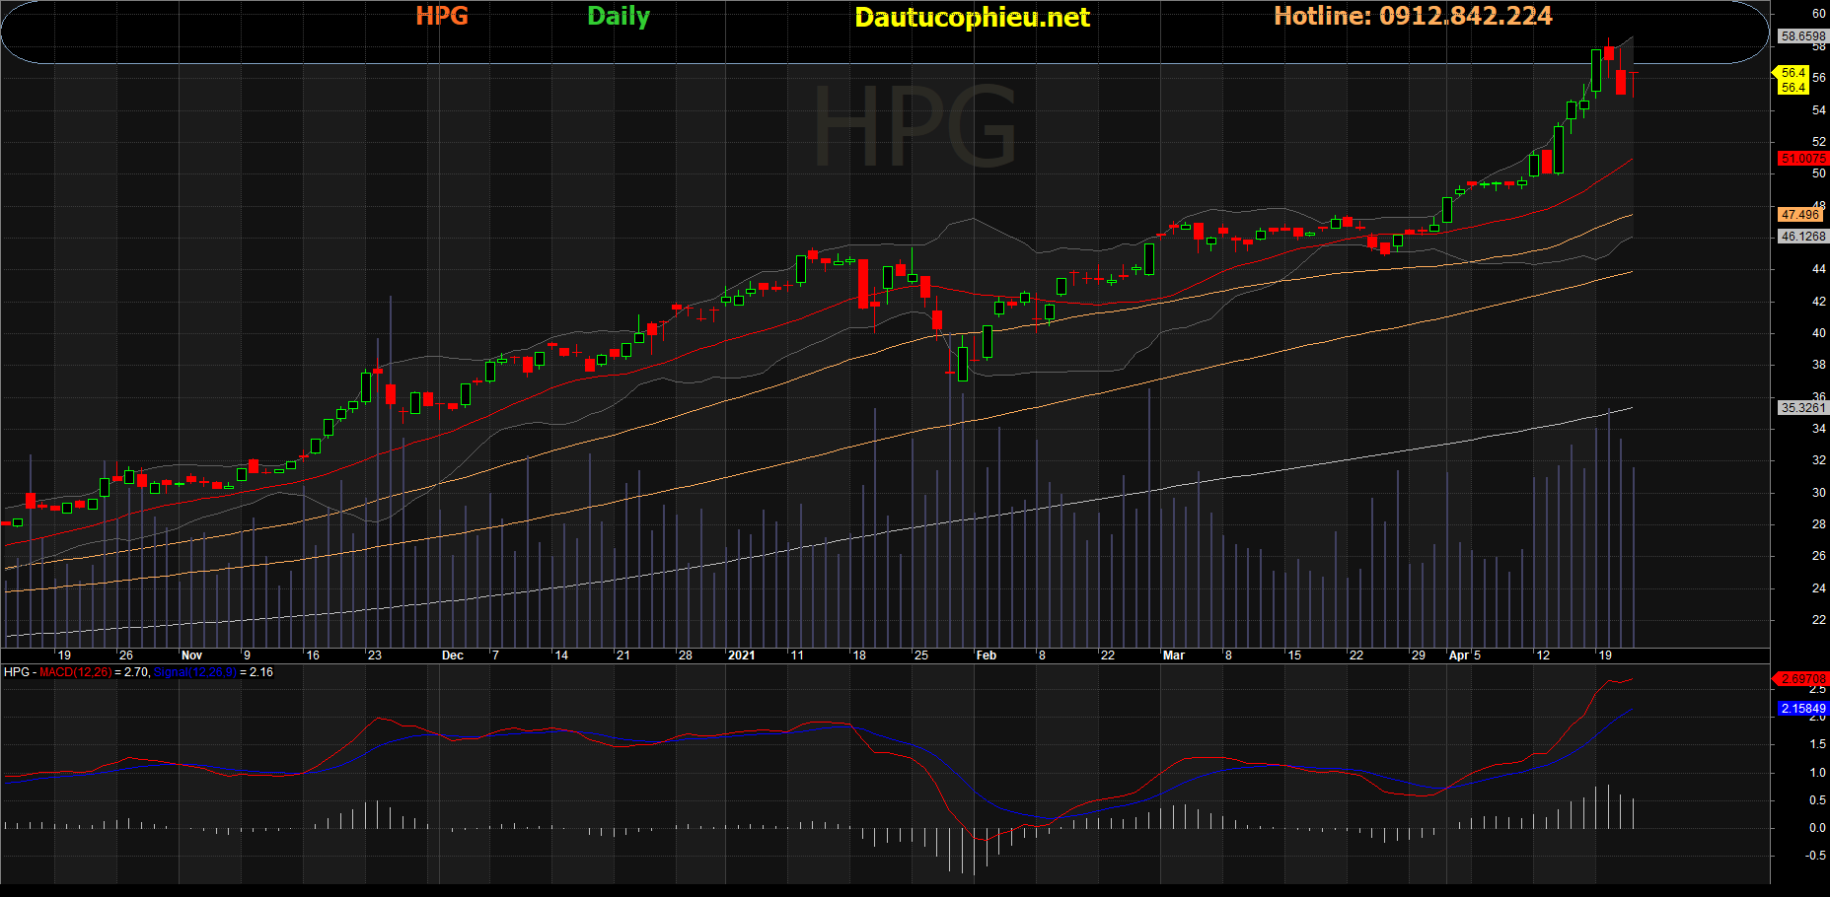The height and width of the screenshot is (897, 1830).
Task: Click the blue Signal(12,26,9) indicator label
Action: click(195, 672)
